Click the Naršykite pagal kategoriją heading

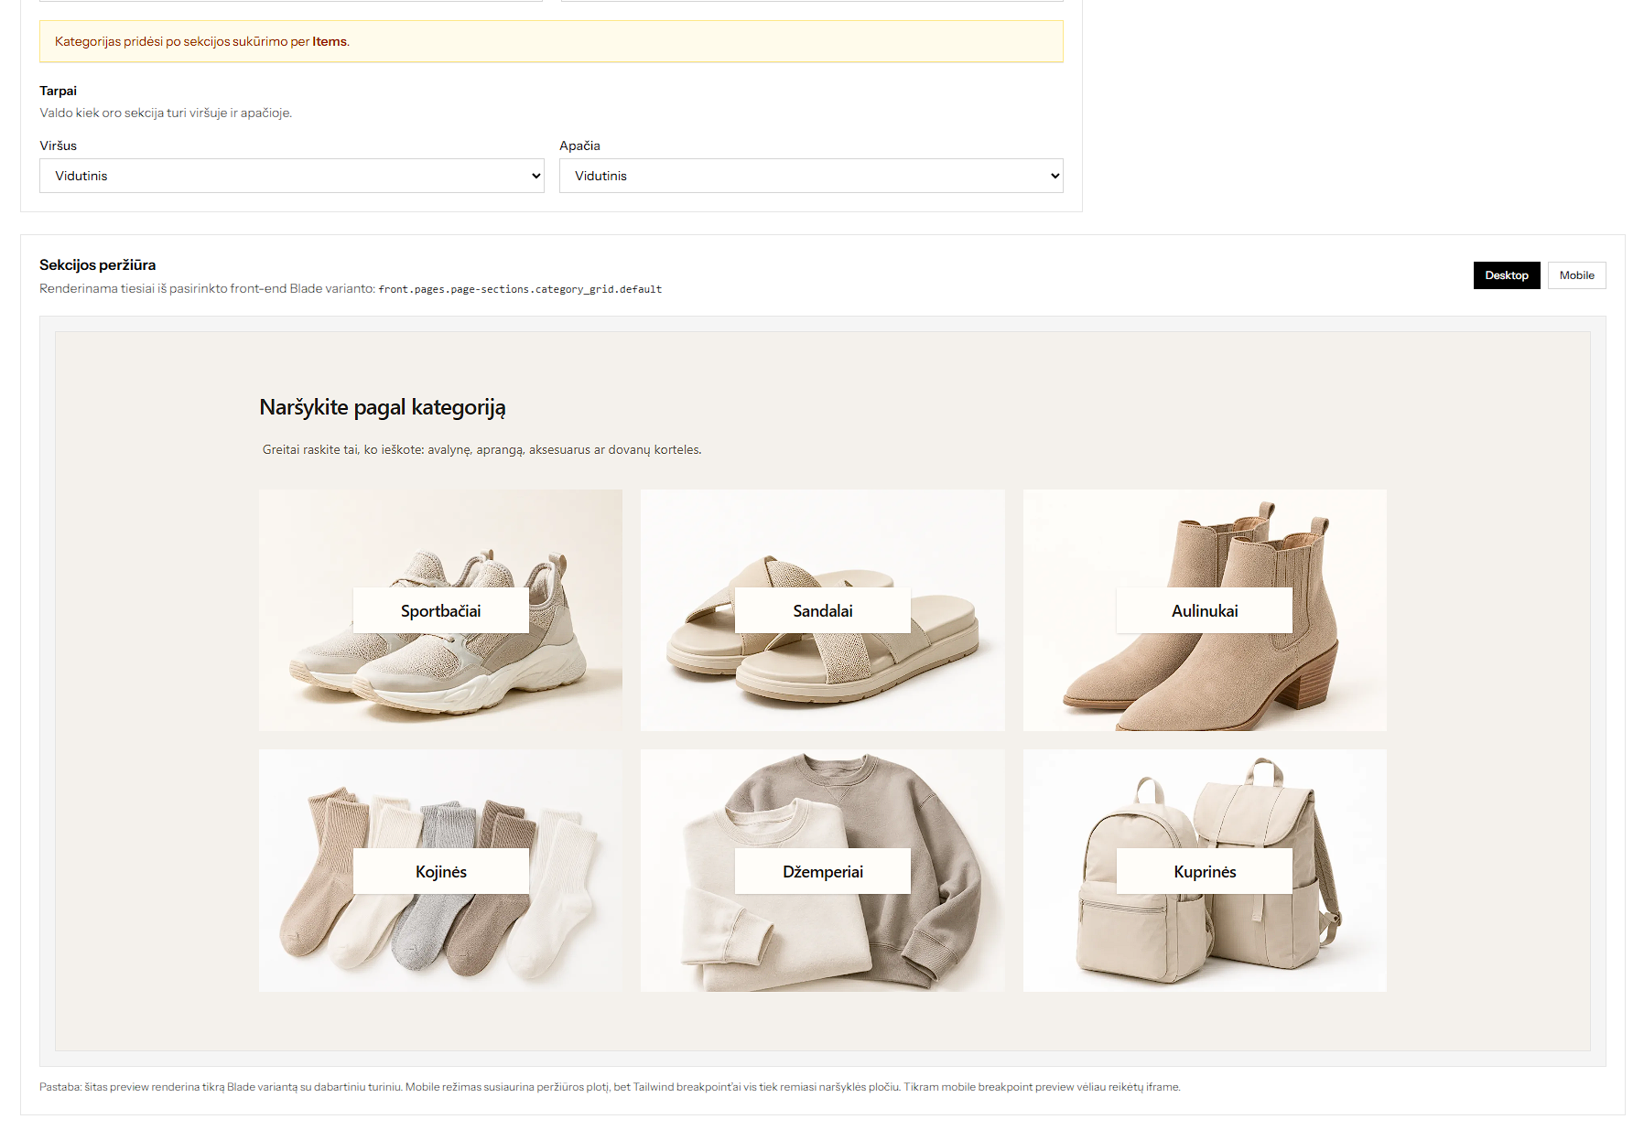[383, 407]
